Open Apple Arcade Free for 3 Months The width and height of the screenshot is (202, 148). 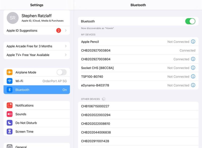(x=37, y=46)
